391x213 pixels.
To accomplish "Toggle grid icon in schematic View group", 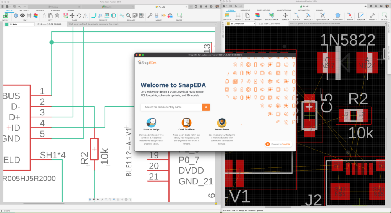I will pyautogui.click(x=29, y=15).
